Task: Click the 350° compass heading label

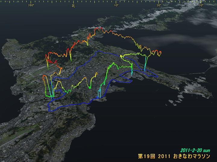Action: click(x=31, y=5)
